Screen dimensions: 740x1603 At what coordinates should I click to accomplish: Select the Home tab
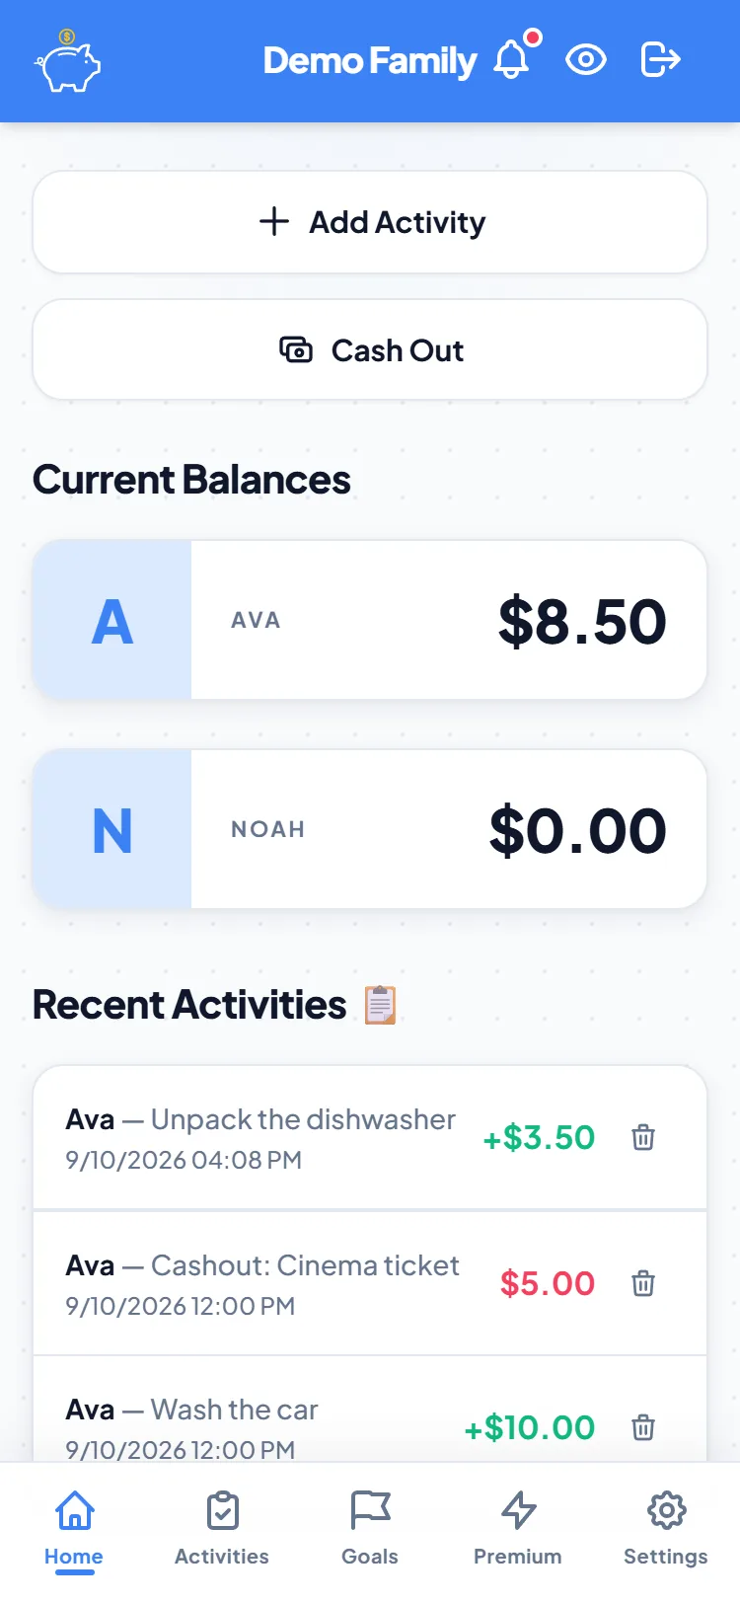[74, 1528]
